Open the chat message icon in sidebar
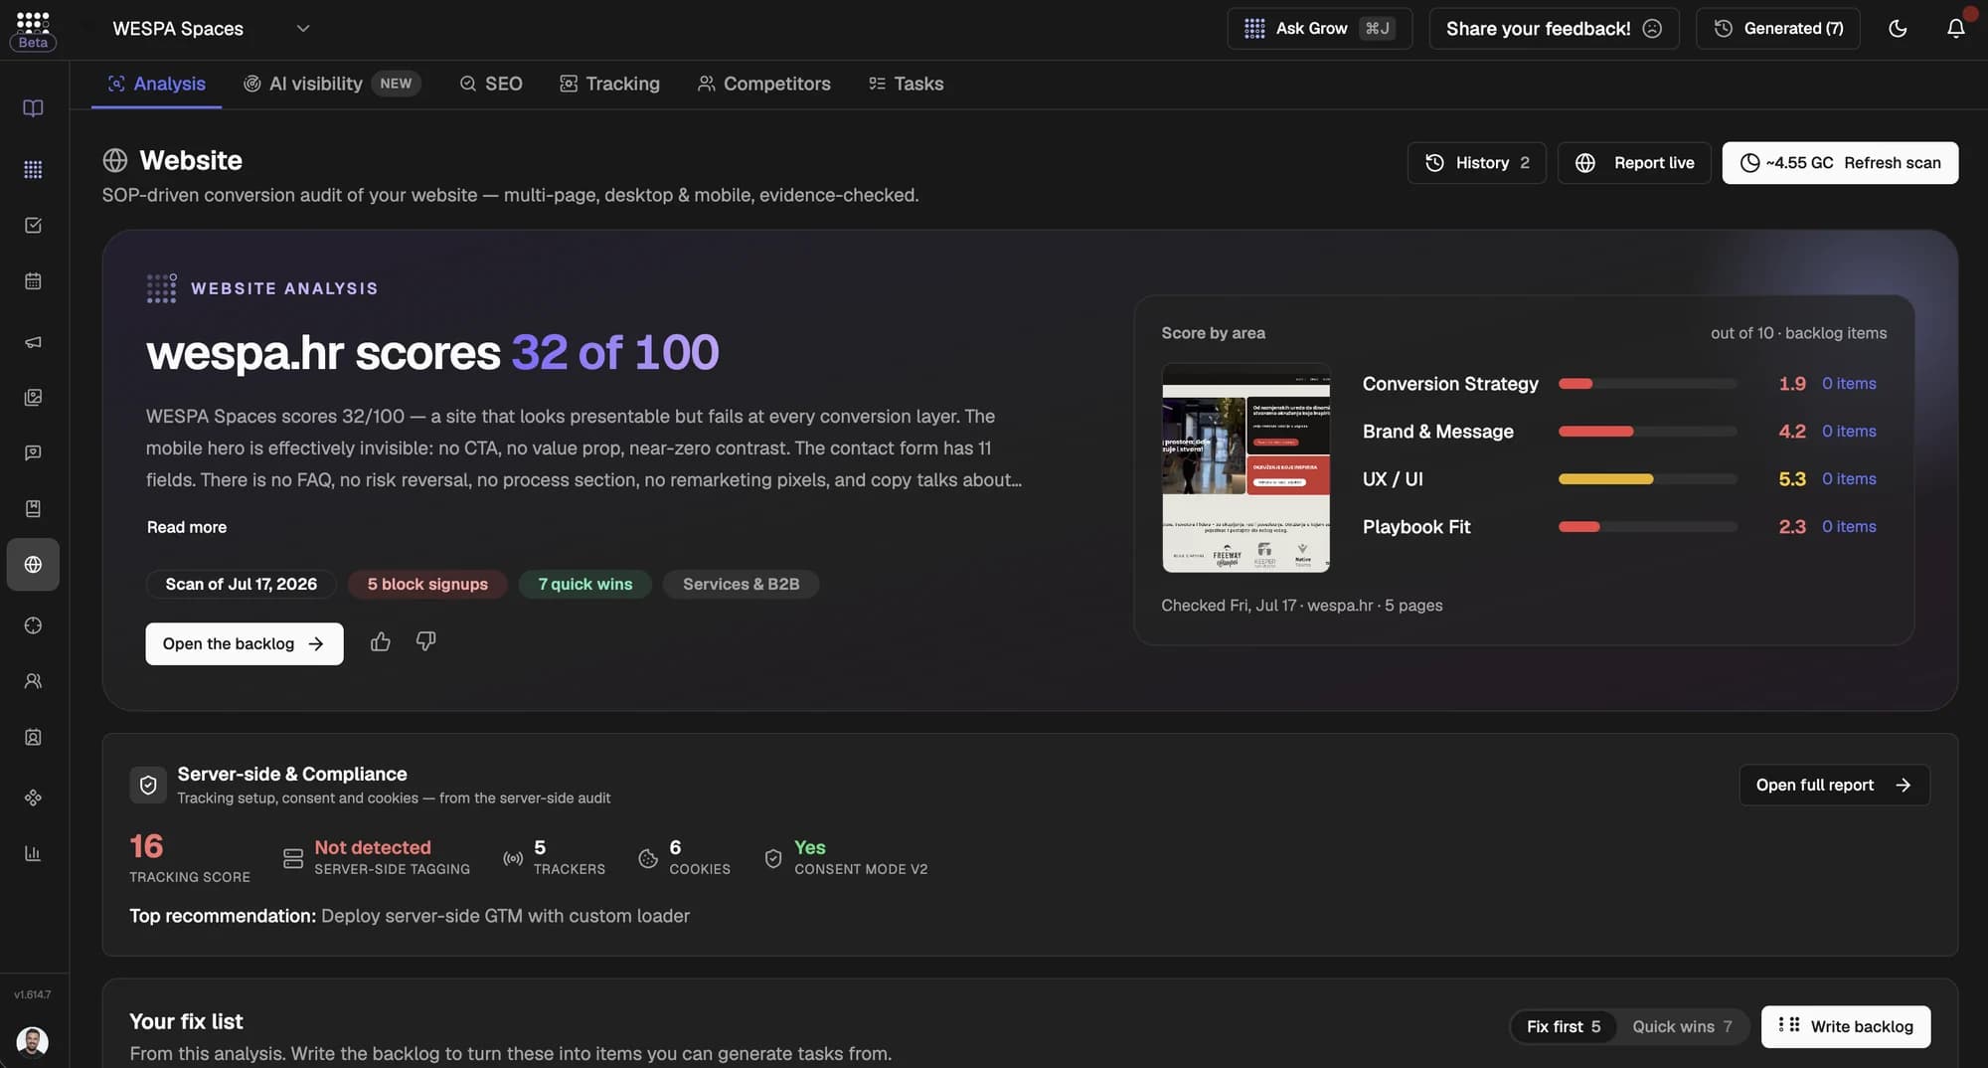 pos(33,453)
